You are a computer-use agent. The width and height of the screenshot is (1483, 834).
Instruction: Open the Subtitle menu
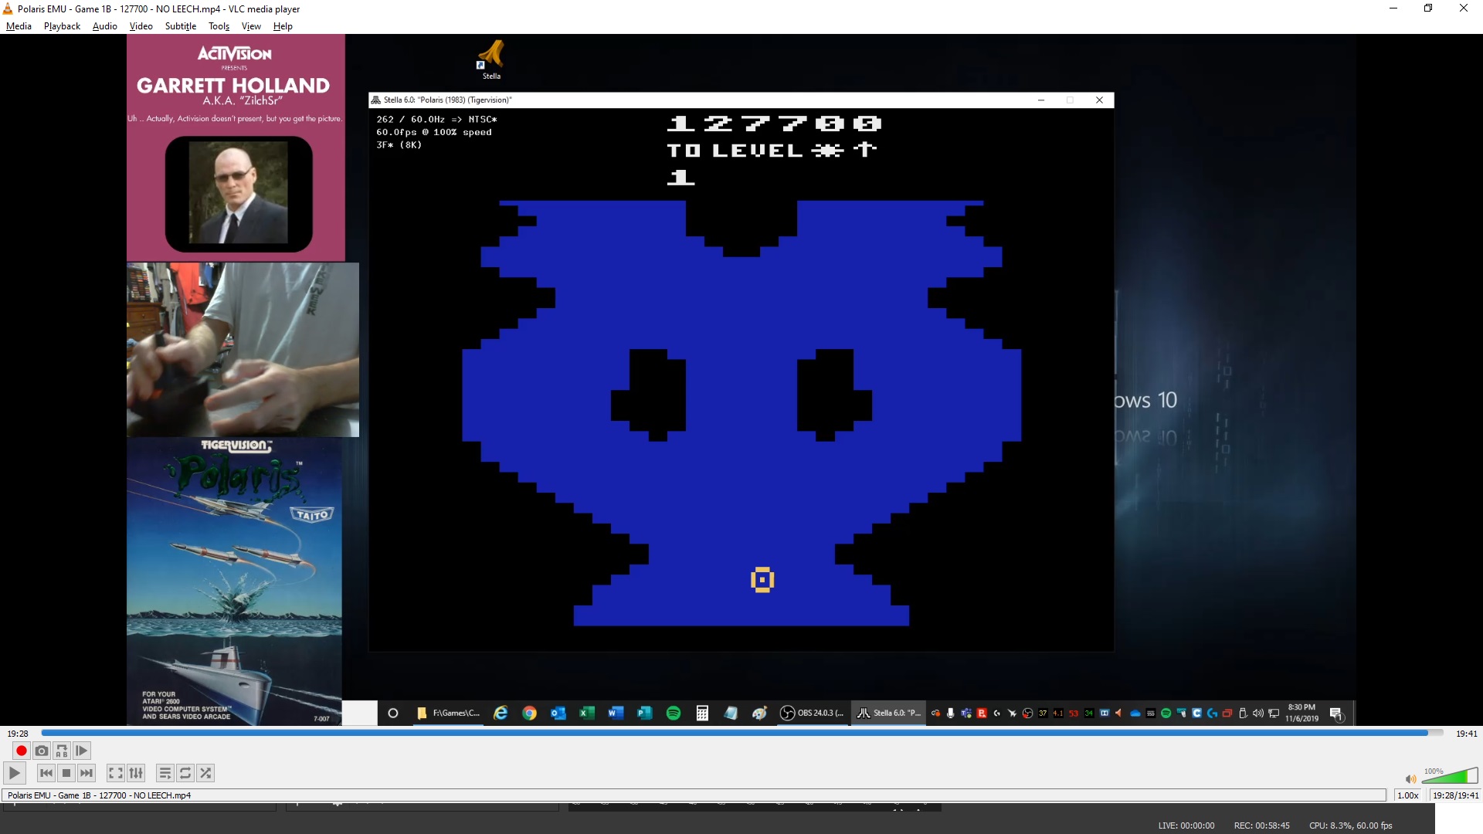(x=181, y=26)
